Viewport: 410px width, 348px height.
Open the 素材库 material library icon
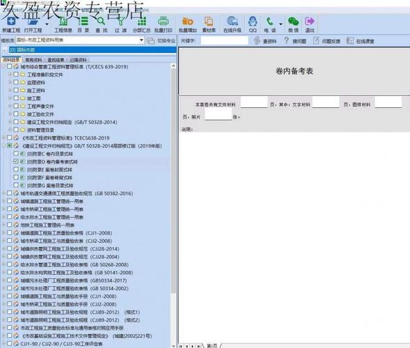(209, 22)
